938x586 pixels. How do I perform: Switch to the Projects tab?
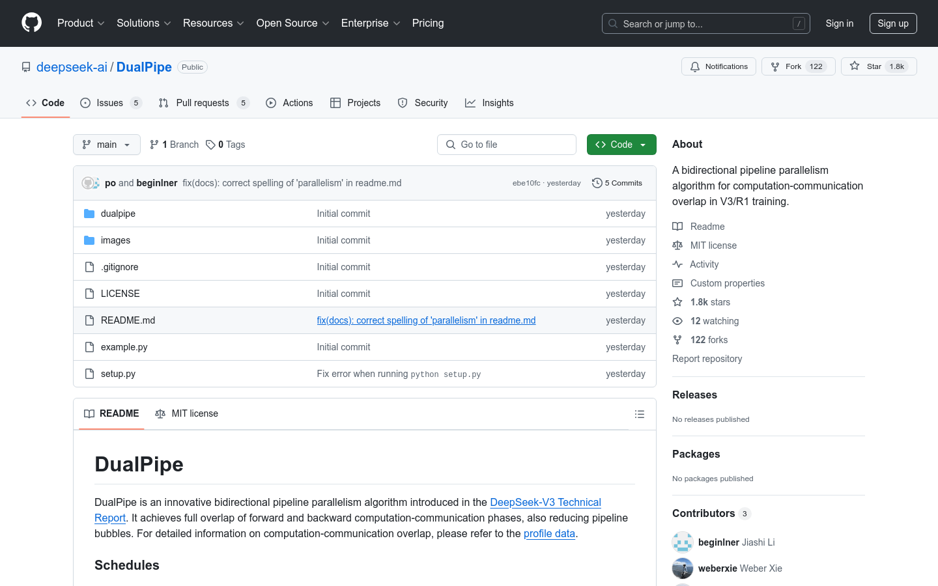[x=356, y=103]
